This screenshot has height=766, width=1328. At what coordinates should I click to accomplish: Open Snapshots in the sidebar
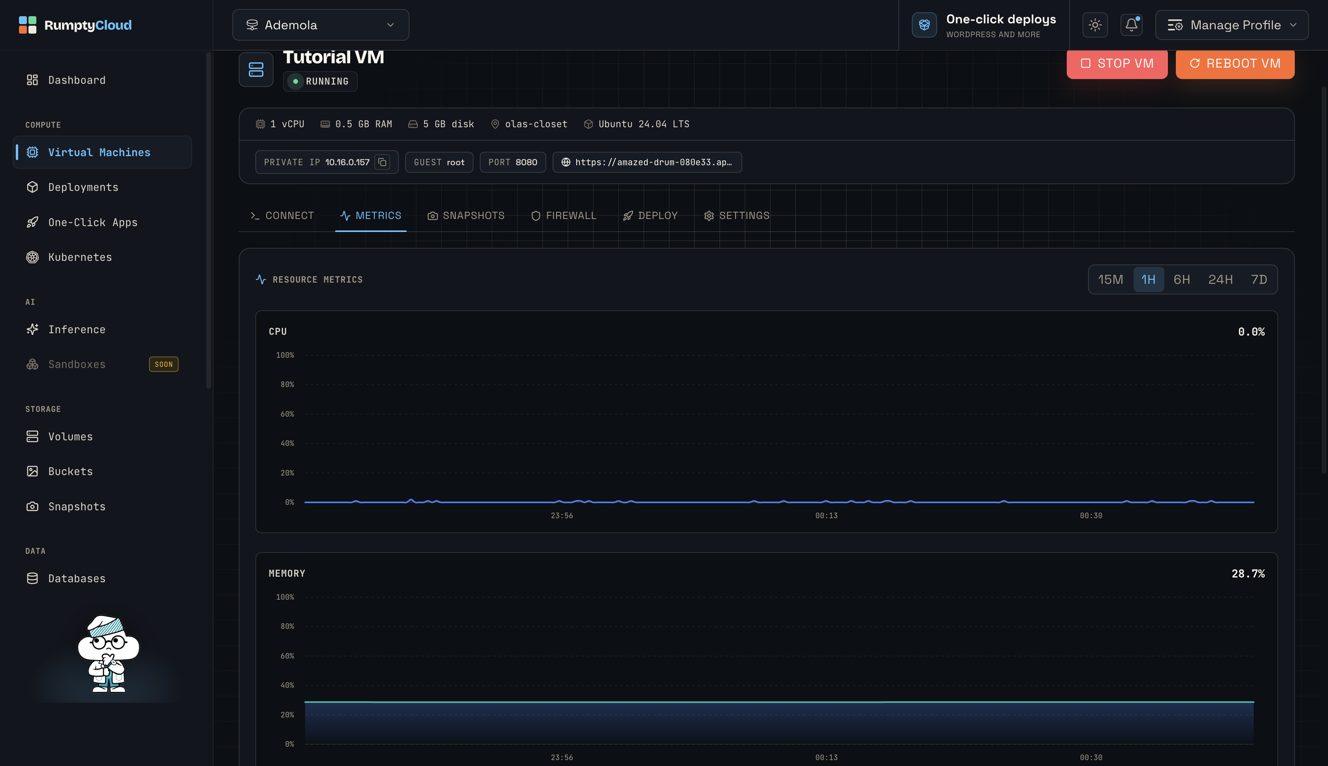[102, 507]
